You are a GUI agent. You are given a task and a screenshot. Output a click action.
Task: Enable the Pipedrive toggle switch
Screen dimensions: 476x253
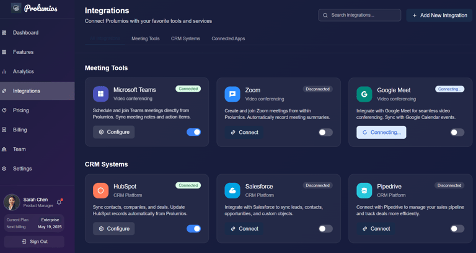(x=457, y=229)
